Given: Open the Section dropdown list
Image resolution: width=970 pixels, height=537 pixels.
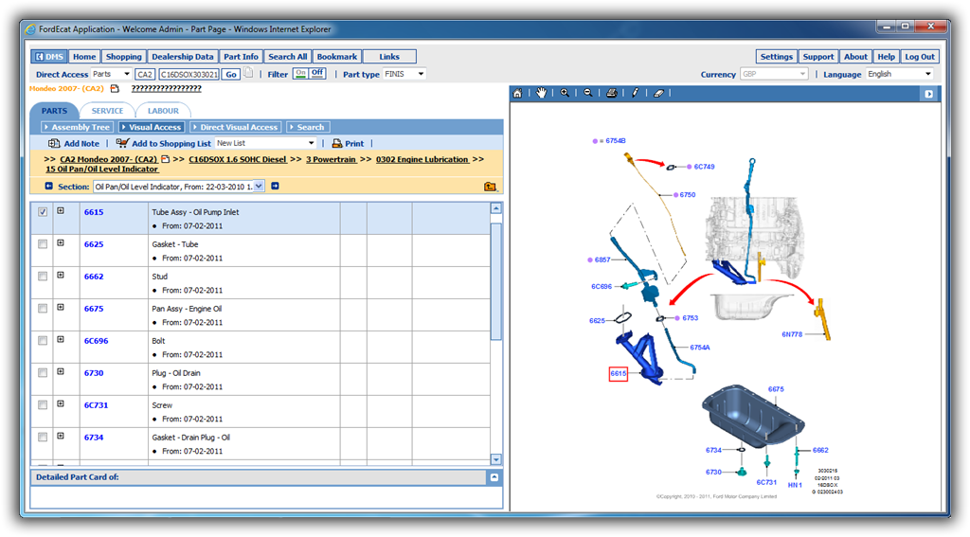Looking at the screenshot, I should pyautogui.click(x=259, y=186).
